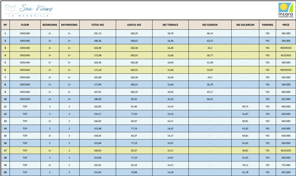Select the useful M2 value 99,35

coord(134,99)
